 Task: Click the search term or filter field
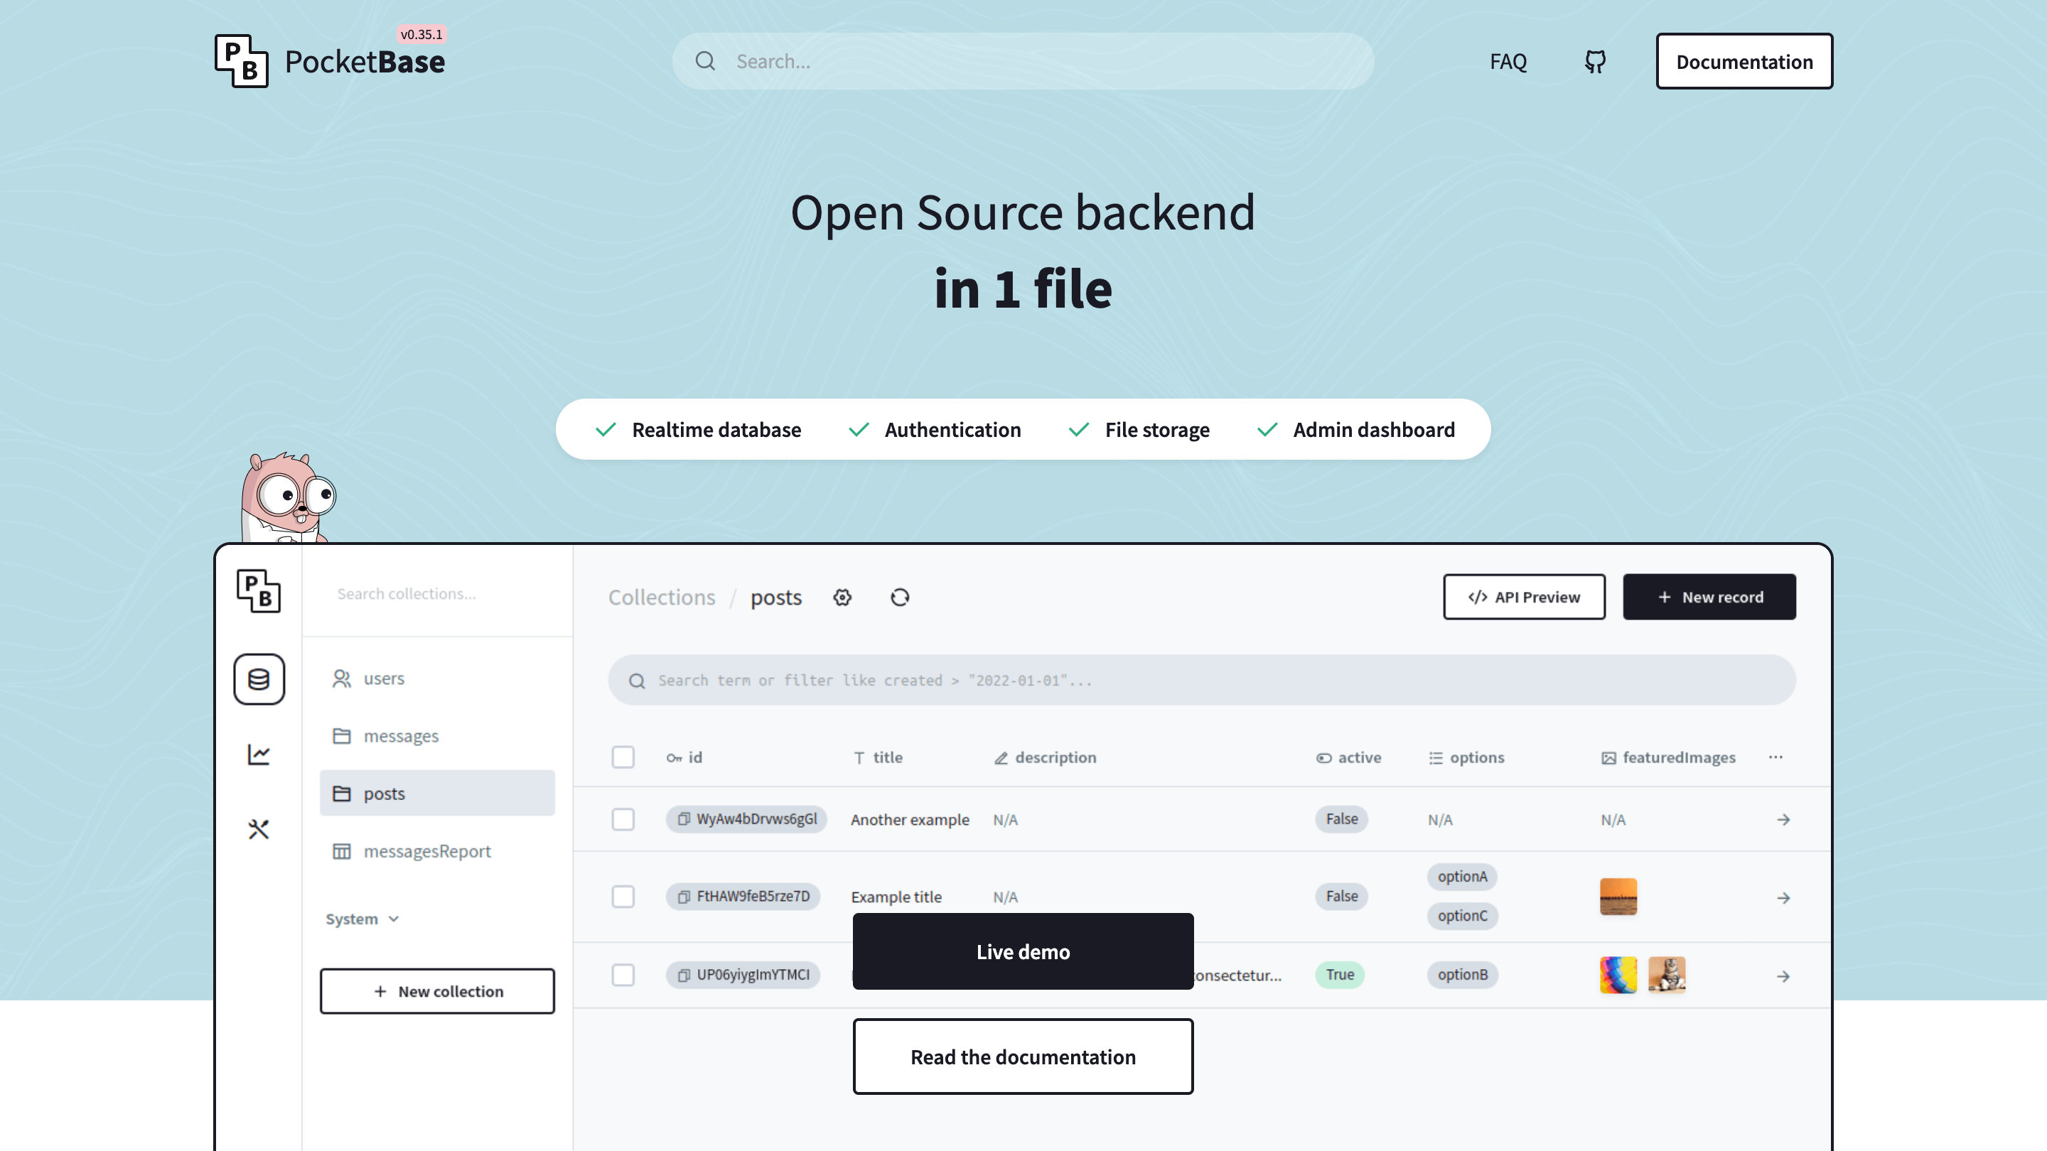[1033, 680]
